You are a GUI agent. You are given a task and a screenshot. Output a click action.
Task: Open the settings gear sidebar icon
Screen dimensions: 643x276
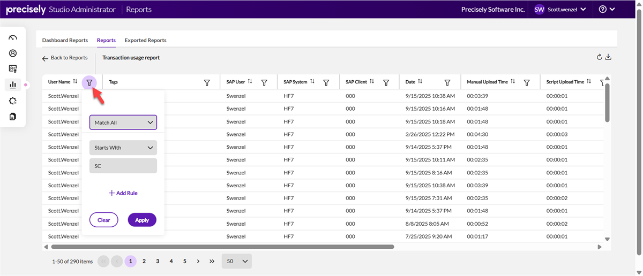tap(13, 101)
